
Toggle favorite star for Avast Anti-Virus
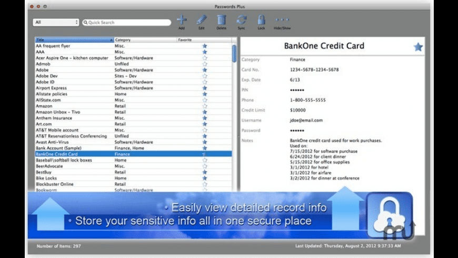pyautogui.click(x=205, y=142)
